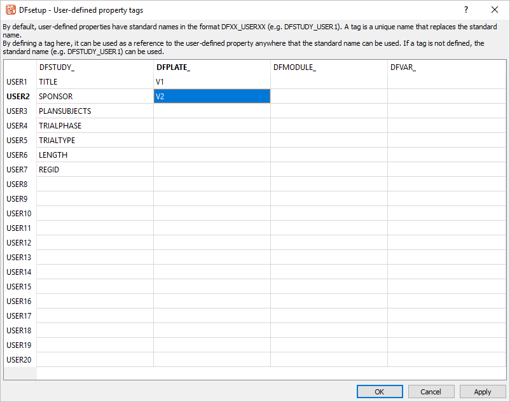Click the help question mark button
The width and height of the screenshot is (510, 402).
465,10
